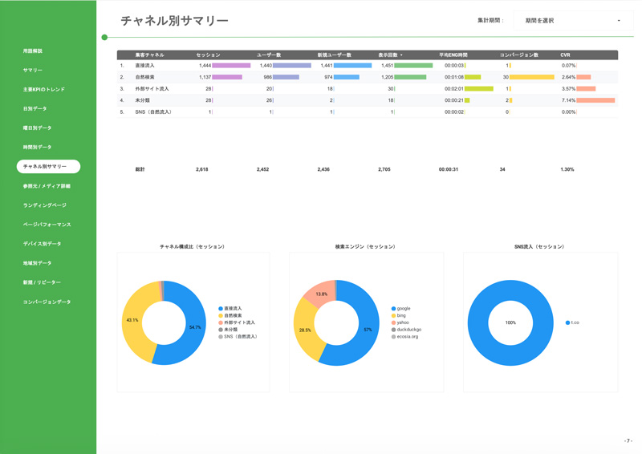Open the デバイス別データ page
Viewport: 642px width, 454px height.
(x=43, y=244)
